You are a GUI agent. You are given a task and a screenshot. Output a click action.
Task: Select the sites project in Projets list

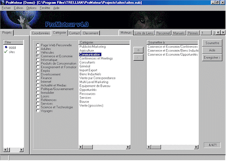(12, 52)
